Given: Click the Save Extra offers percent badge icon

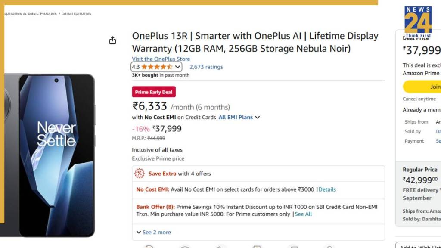Looking at the screenshot, I should coord(139,174).
